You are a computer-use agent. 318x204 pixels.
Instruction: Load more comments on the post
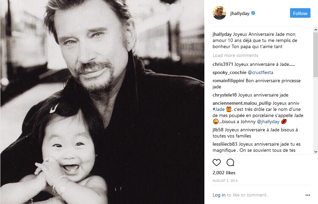(x=235, y=55)
